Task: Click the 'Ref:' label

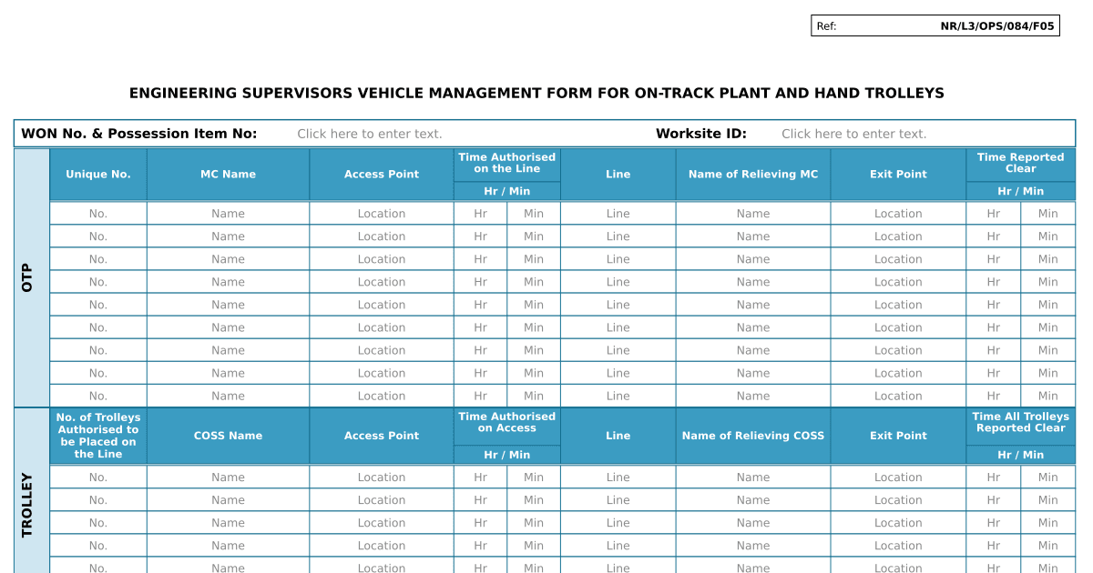Action: click(826, 26)
